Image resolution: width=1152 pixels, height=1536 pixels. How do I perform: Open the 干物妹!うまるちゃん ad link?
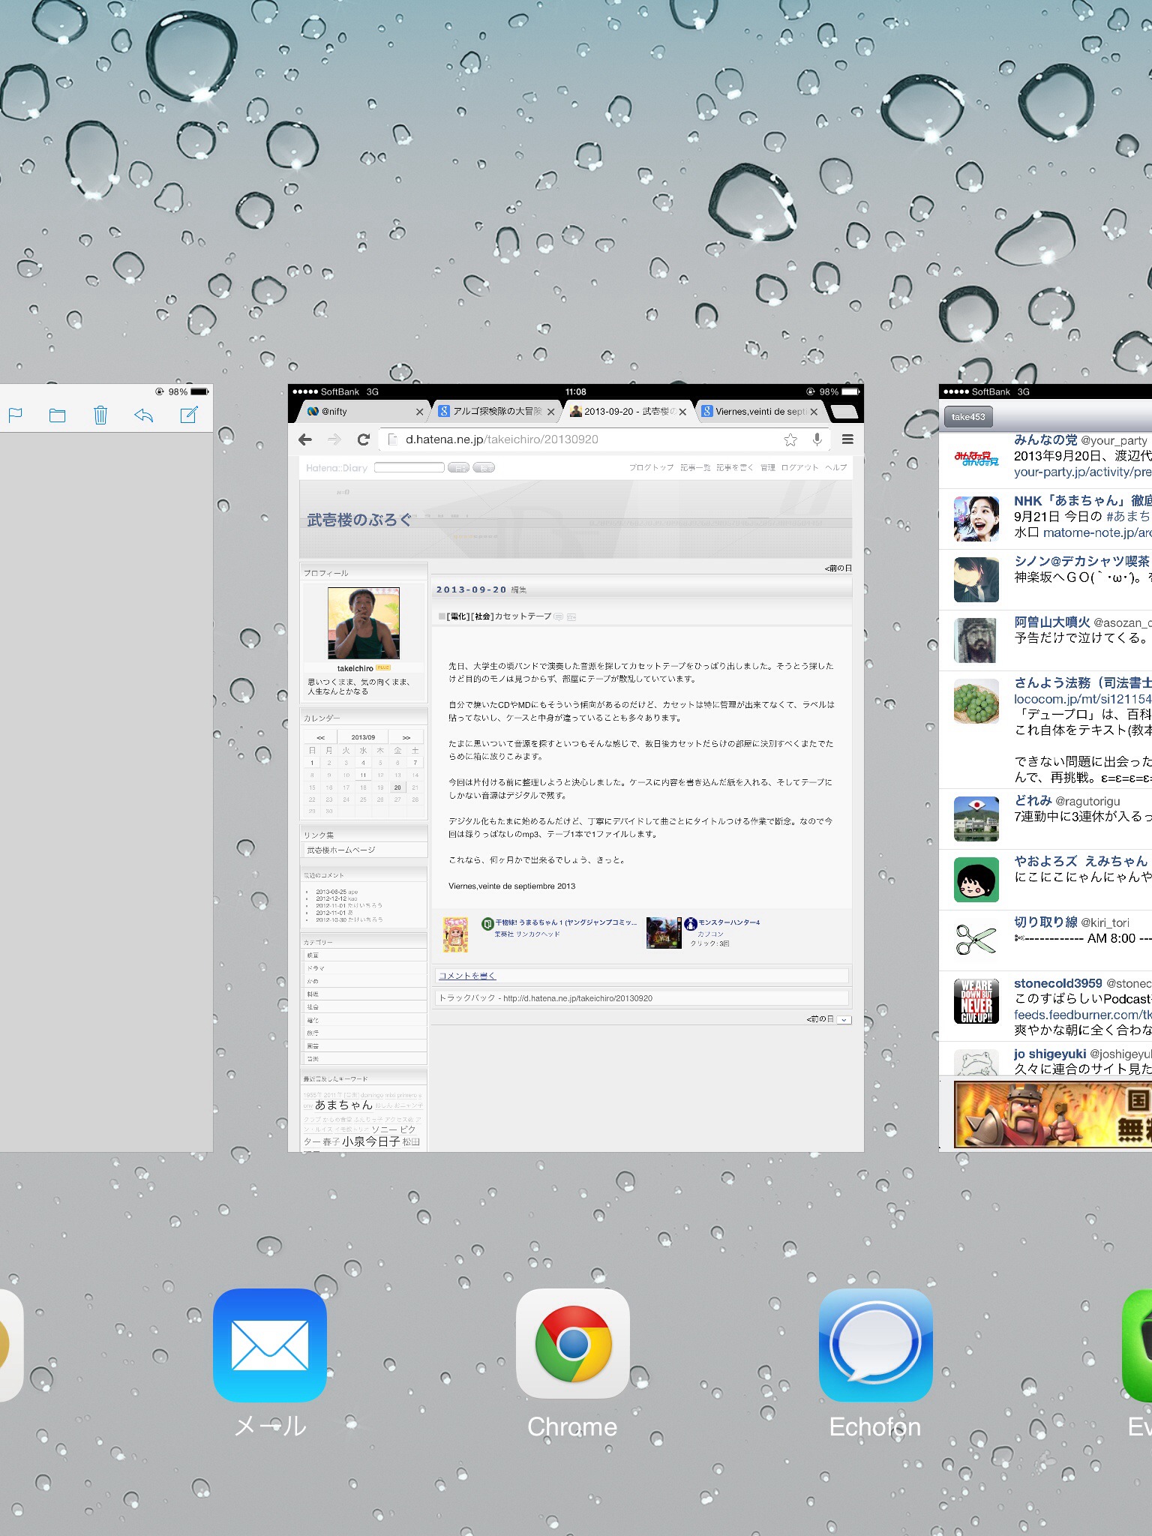point(565,922)
